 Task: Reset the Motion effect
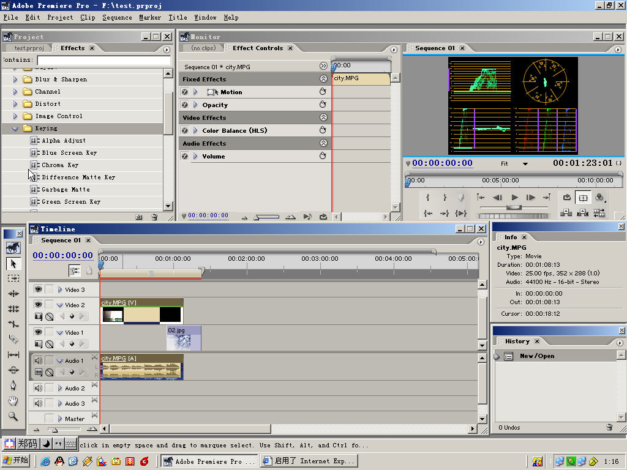pos(323,92)
